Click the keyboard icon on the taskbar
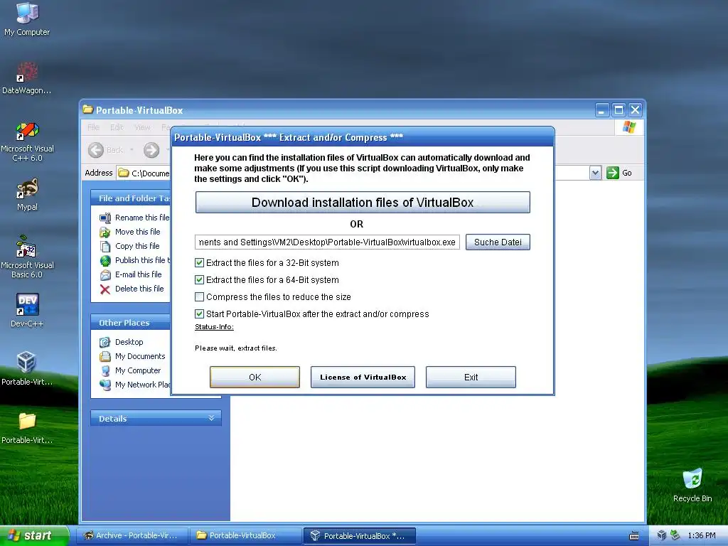Screen dimensions: 728x546 (633, 536)
